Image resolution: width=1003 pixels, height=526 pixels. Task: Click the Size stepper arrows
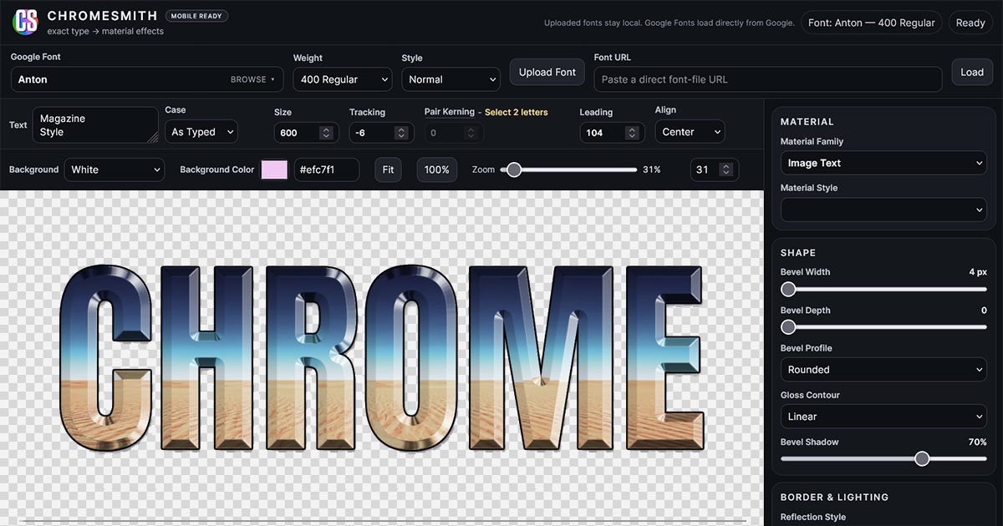326,133
